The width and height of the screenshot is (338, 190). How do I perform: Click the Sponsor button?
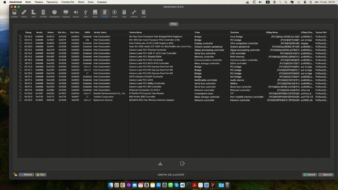tap(325, 174)
